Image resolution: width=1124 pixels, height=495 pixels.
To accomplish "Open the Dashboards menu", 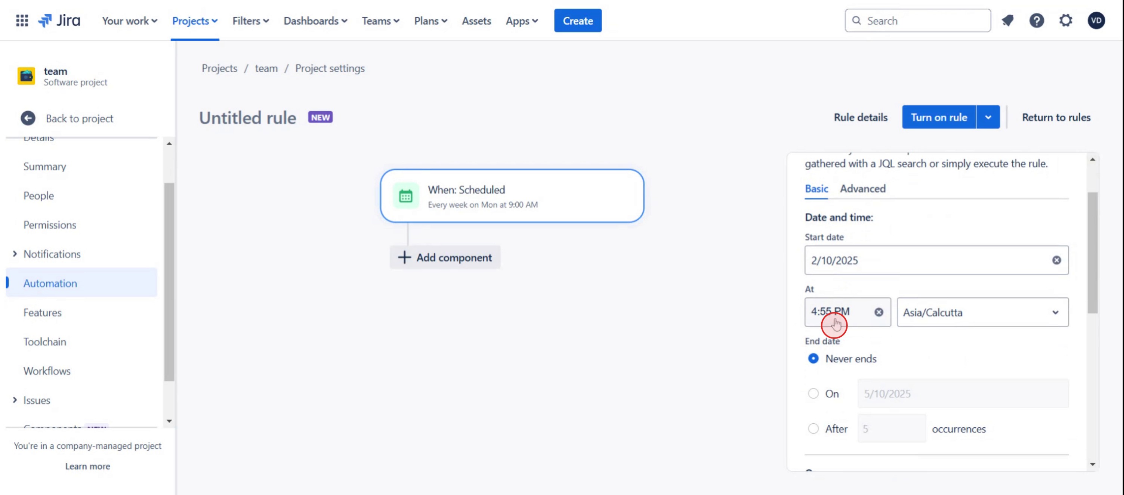I will click(x=315, y=21).
